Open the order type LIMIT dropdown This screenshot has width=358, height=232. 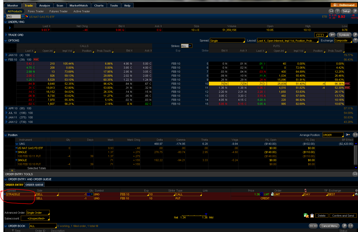coord(288,194)
